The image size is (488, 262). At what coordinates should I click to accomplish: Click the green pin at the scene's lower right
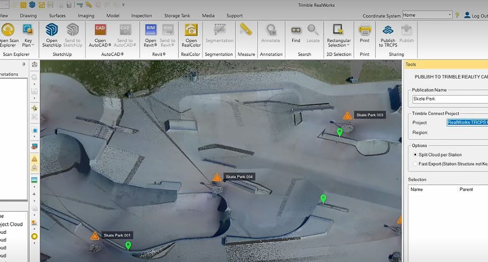pyautogui.click(x=323, y=198)
